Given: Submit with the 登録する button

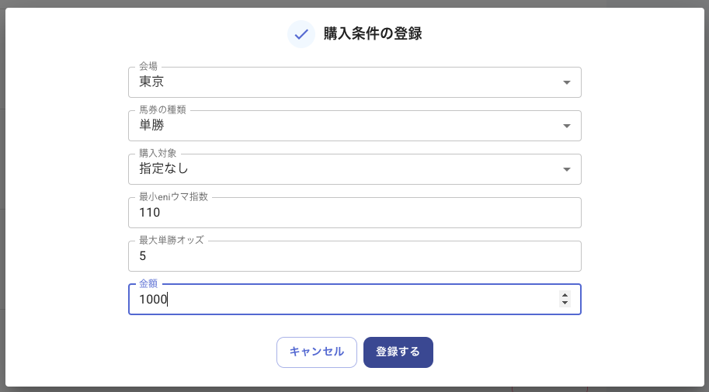Looking at the screenshot, I should coord(398,352).
